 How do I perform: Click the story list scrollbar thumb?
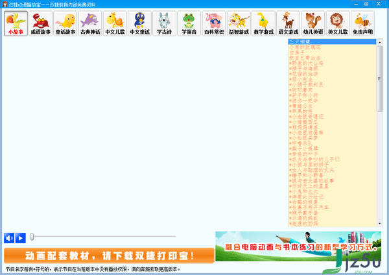point(379,78)
